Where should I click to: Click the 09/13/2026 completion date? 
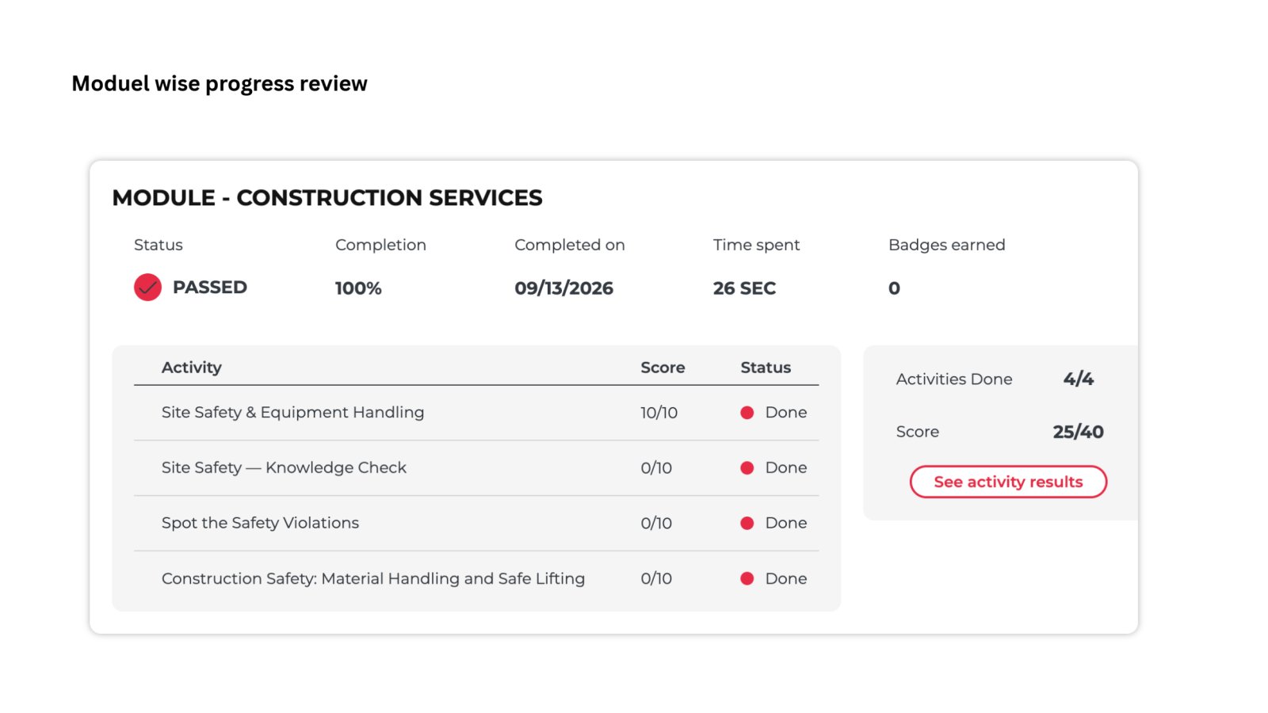coord(563,288)
